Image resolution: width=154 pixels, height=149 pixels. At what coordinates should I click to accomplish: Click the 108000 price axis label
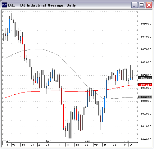click(x=146, y=37)
